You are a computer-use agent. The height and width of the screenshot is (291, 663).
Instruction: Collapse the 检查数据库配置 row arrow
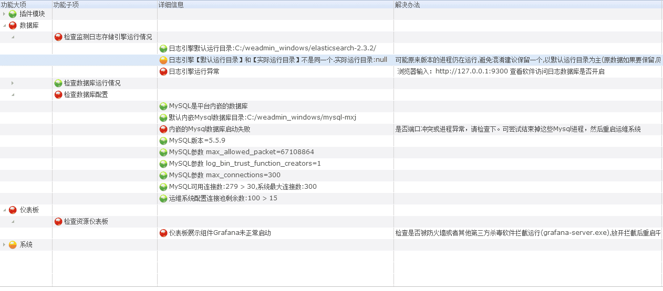pos(13,95)
